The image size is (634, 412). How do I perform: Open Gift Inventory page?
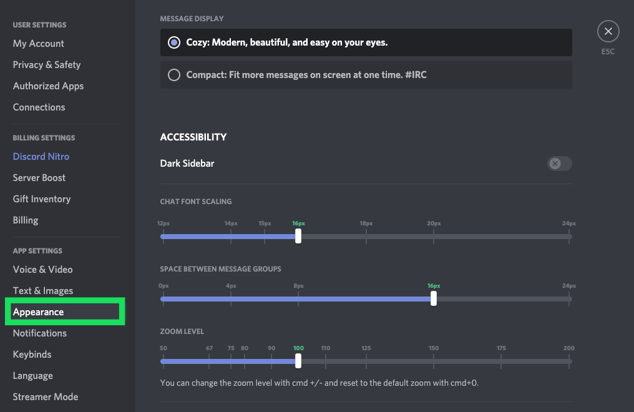pyautogui.click(x=42, y=199)
